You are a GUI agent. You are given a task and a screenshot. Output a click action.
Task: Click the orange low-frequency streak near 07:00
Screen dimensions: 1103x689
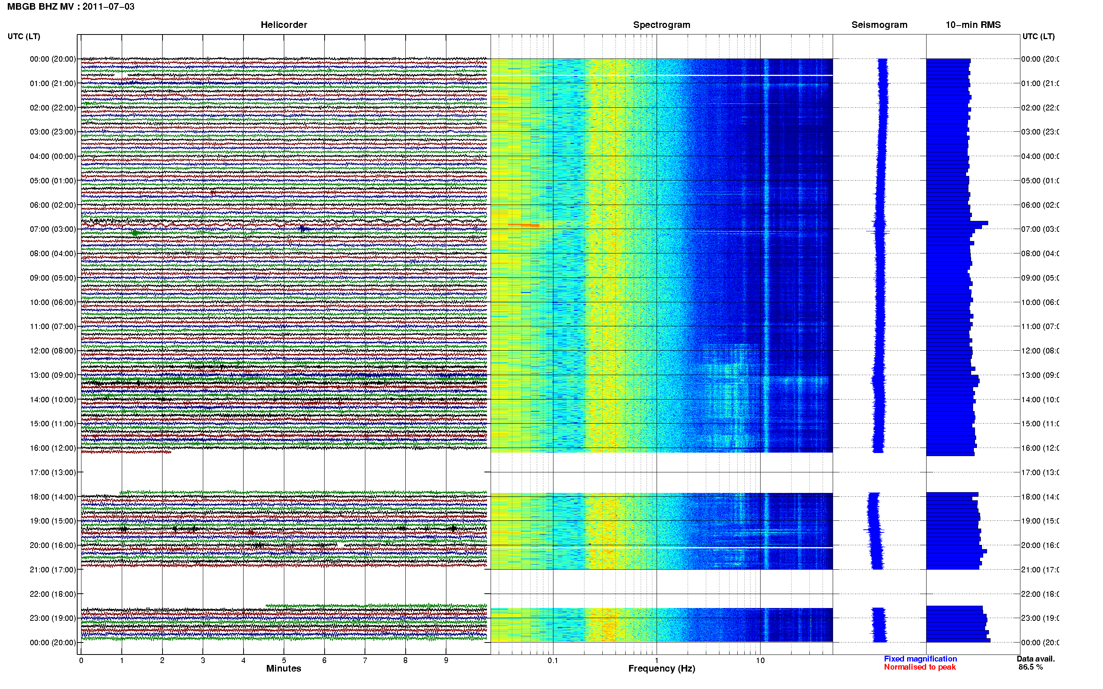524,225
